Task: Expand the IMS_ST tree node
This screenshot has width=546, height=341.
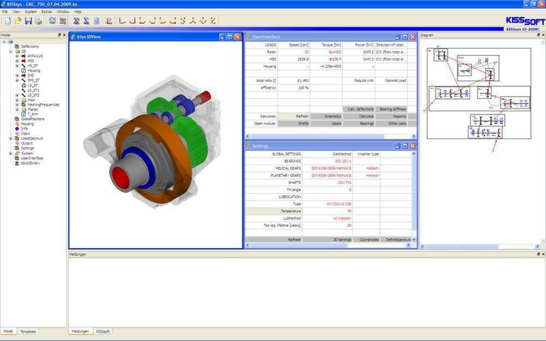Action: point(17,80)
